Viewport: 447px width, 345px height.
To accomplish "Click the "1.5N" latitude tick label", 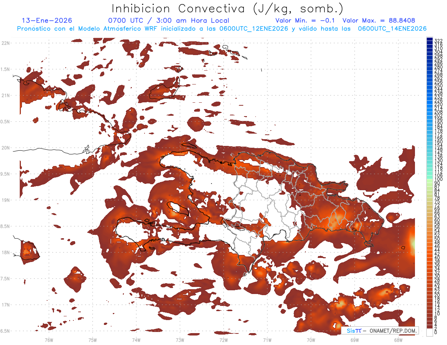I will pyautogui.click(x=6, y=69).
